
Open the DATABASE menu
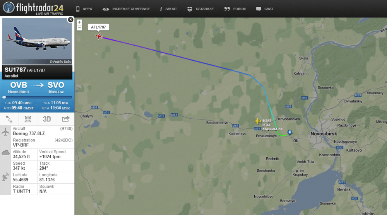(x=200, y=9)
